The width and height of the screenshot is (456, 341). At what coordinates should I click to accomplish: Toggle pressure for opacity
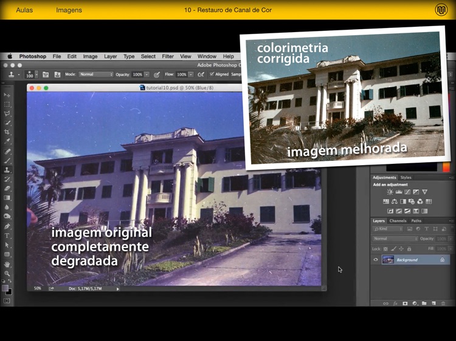click(156, 75)
